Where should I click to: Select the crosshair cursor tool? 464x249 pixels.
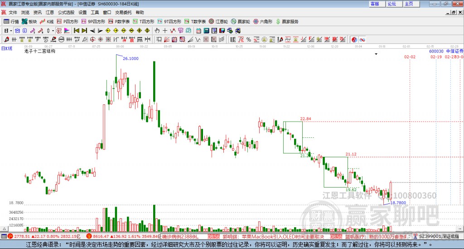[165, 31]
